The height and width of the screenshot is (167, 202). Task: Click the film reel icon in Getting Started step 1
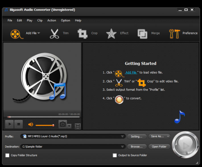pos(119,74)
